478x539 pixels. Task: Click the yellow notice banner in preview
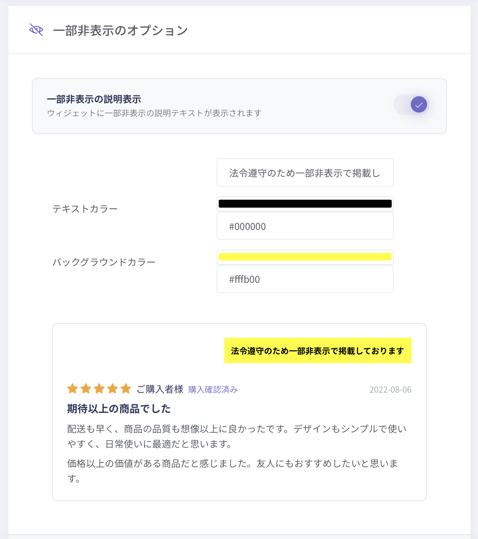tap(317, 351)
